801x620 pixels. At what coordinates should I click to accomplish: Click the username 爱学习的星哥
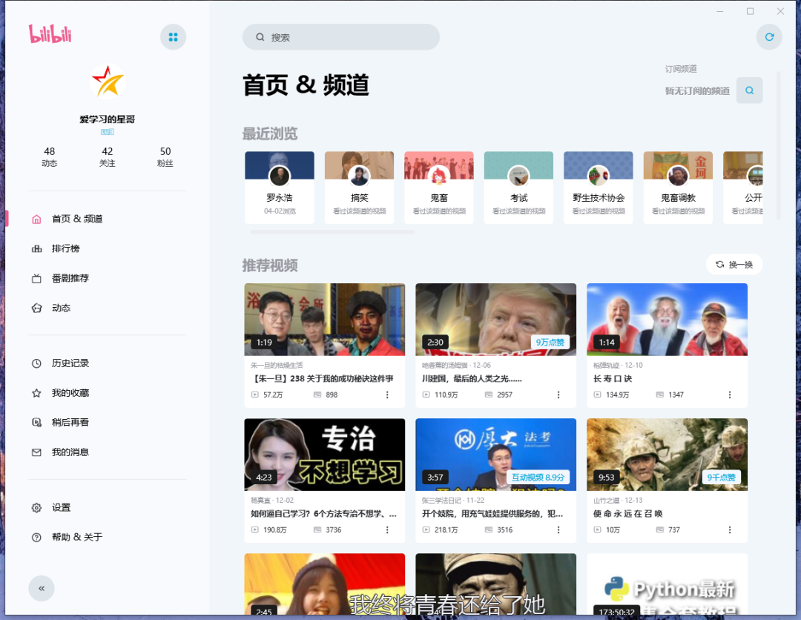[x=108, y=119]
